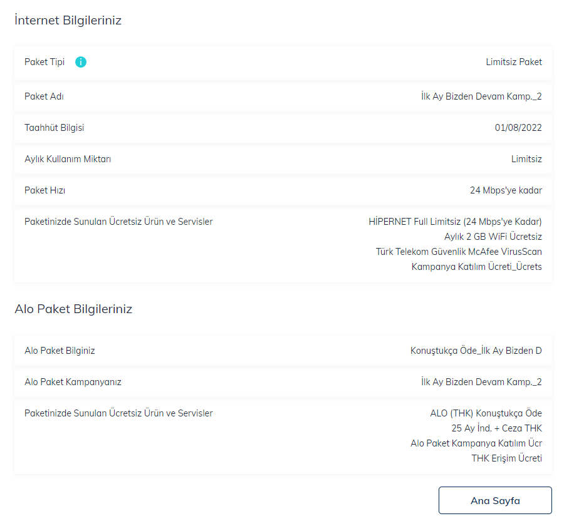This screenshot has height=521, width=574.
Task: Click the Ana Sayfa button
Action: coord(495,501)
